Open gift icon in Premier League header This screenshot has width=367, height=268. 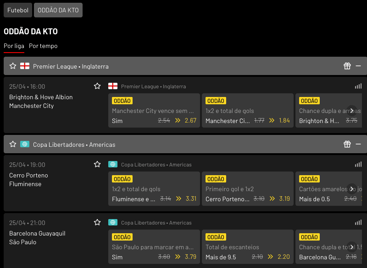click(x=347, y=66)
